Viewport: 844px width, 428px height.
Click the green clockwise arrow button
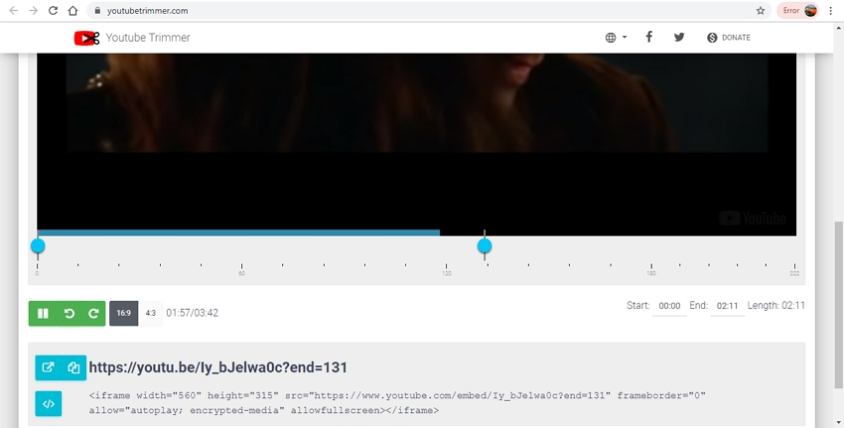pyautogui.click(x=93, y=314)
